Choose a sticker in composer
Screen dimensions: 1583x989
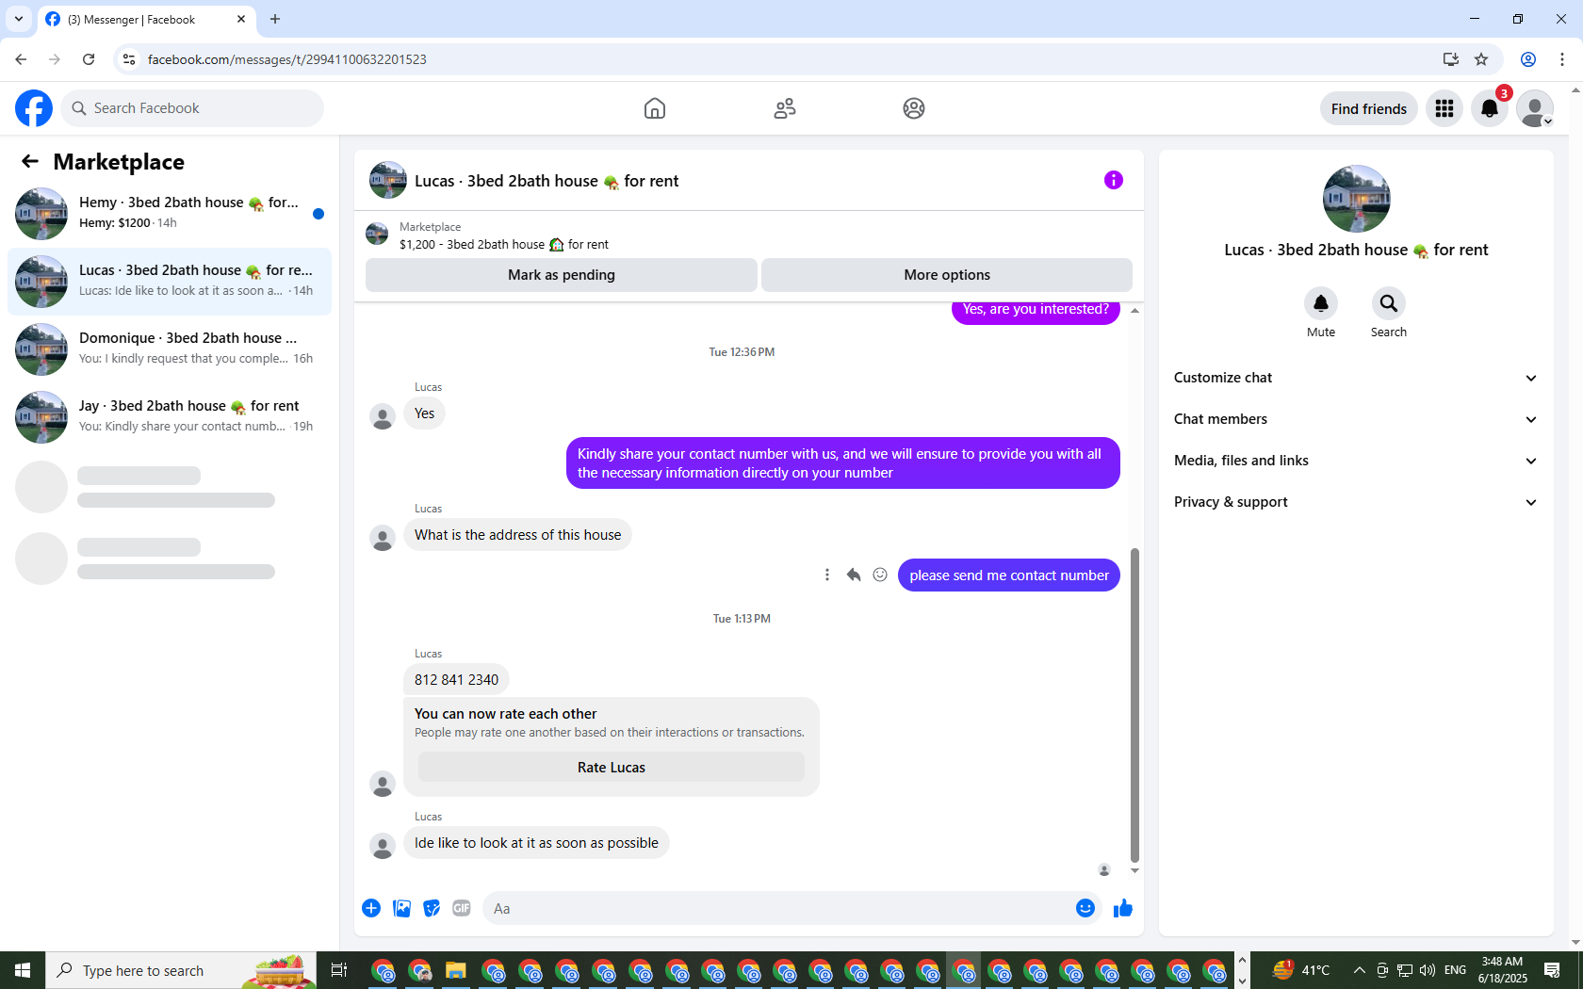click(432, 908)
